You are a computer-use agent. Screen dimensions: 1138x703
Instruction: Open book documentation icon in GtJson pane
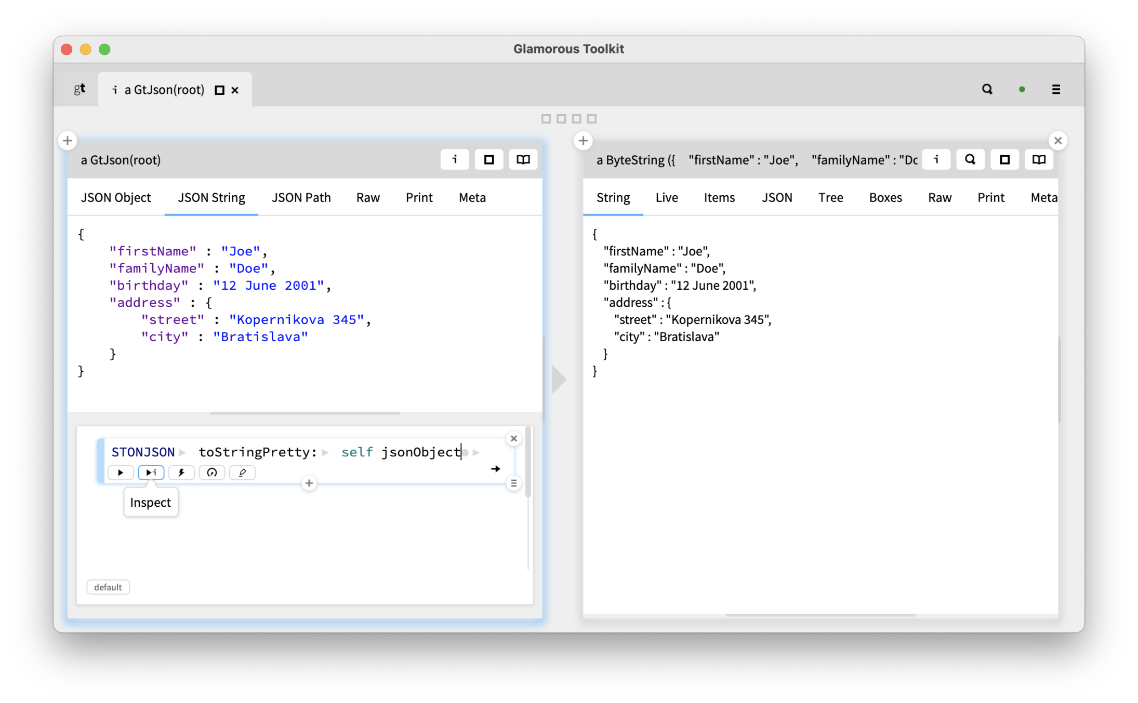click(x=523, y=159)
